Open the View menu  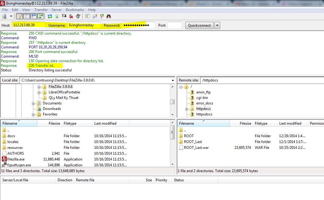pyautogui.click(x=26, y=10)
